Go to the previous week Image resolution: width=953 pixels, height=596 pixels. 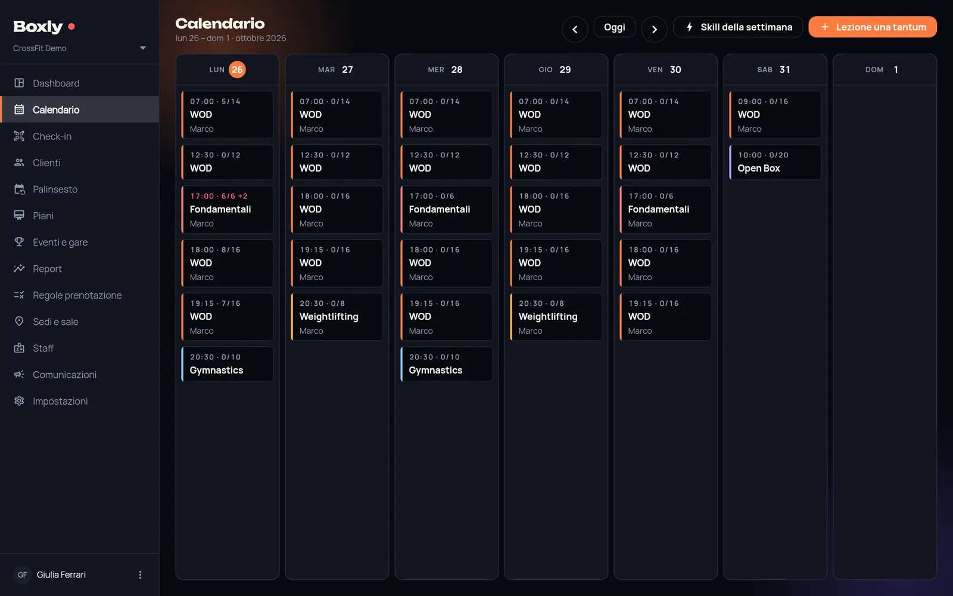(575, 29)
